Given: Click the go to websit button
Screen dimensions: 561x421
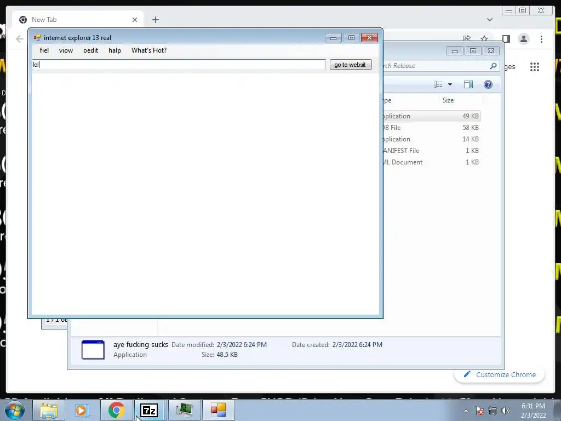Looking at the screenshot, I should coord(351,65).
